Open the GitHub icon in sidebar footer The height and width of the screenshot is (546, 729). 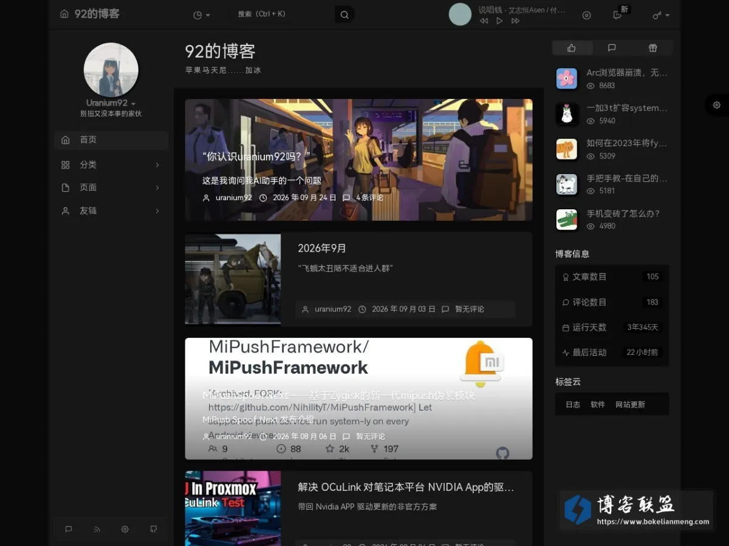(x=153, y=529)
